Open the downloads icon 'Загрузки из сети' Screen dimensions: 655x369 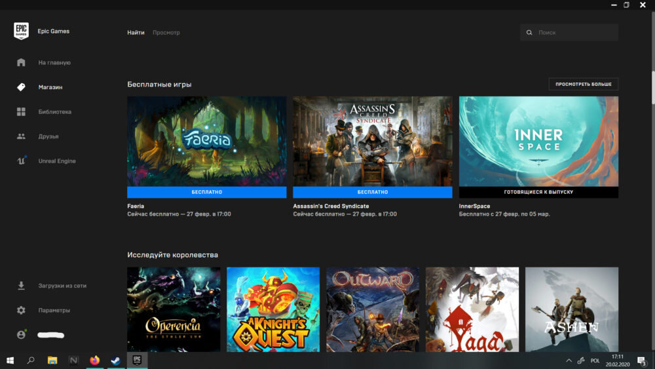click(22, 285)
